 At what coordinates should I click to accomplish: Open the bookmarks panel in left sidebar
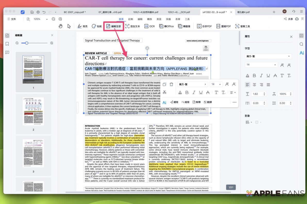click(7, 44)
